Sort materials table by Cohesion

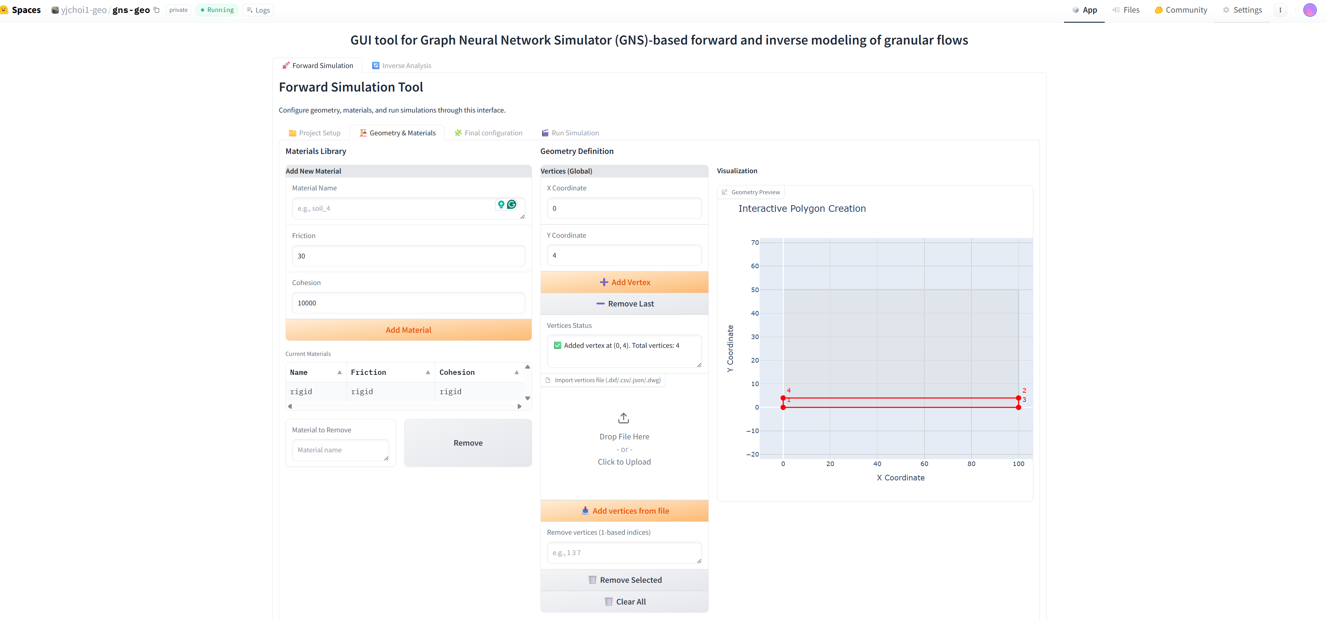click(516, 372)
